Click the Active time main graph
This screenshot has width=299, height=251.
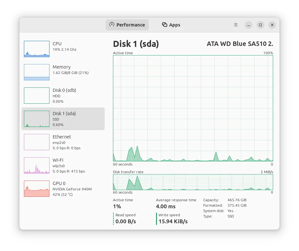pos(193,108)
